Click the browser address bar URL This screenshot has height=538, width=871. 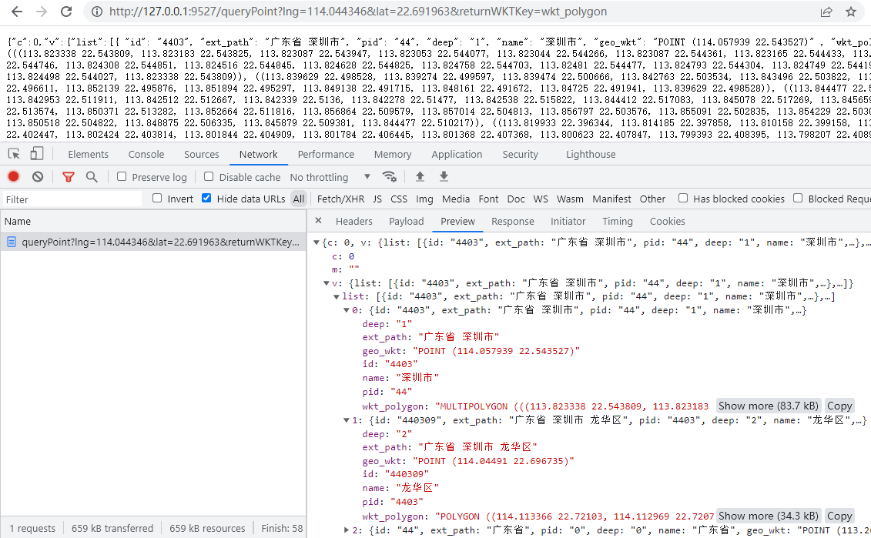click(358, 12)
